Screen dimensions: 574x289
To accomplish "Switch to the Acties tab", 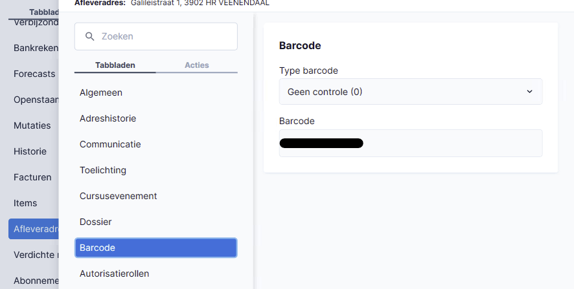I will [x=196, y=65].
